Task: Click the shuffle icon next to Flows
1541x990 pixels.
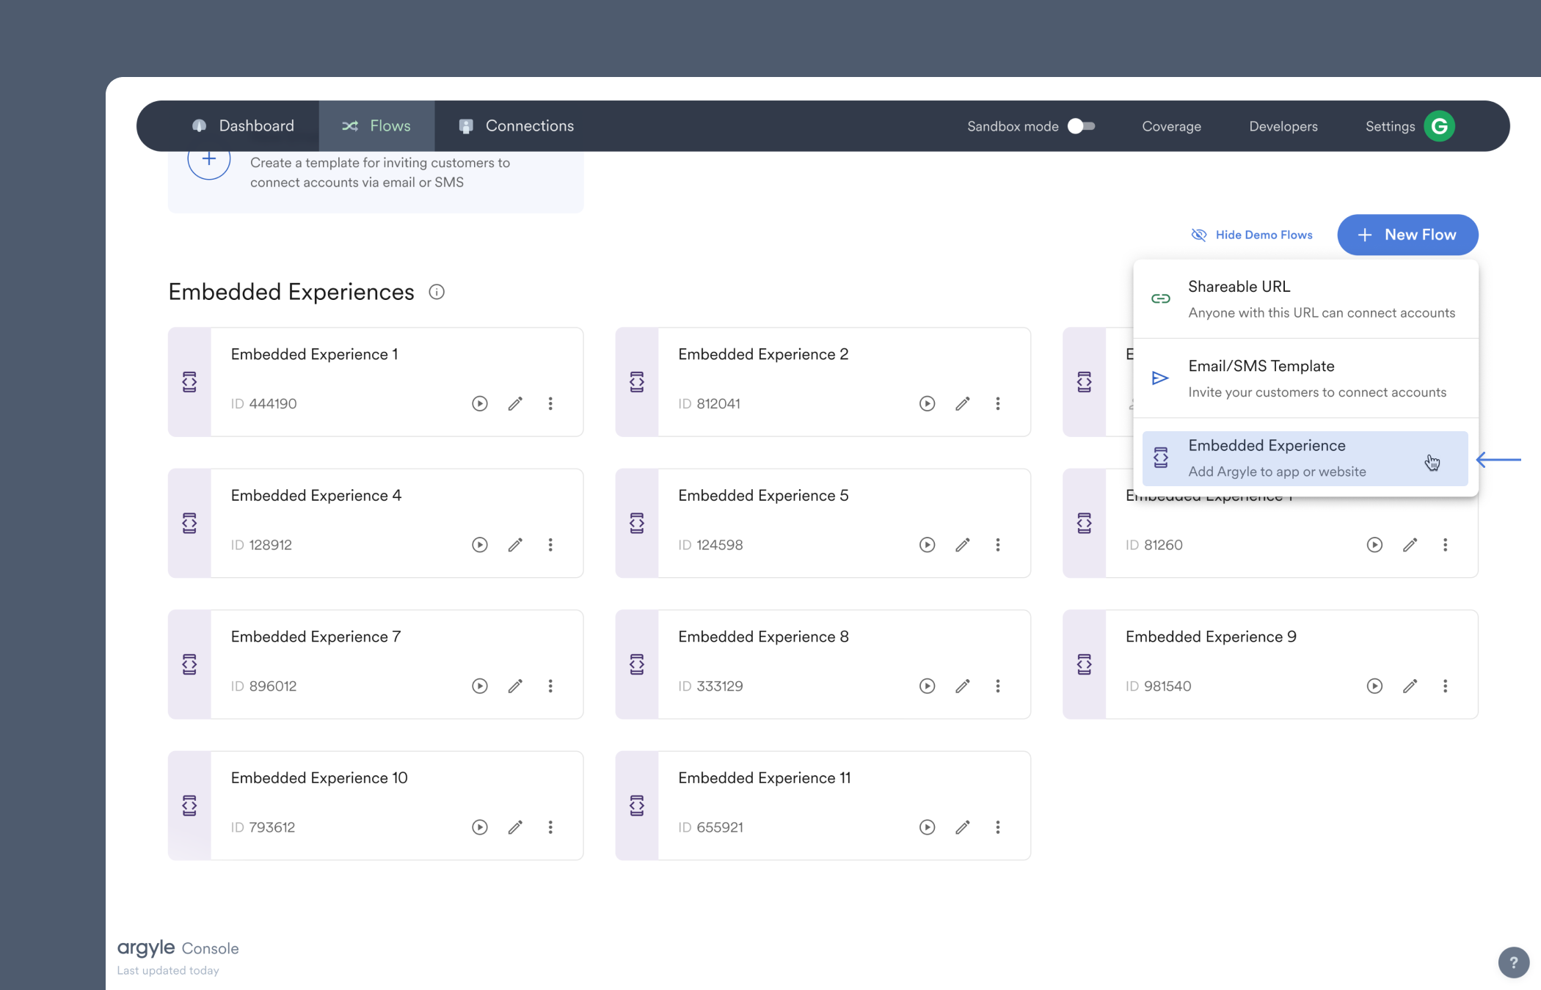Action: click(x=351, y=125)
